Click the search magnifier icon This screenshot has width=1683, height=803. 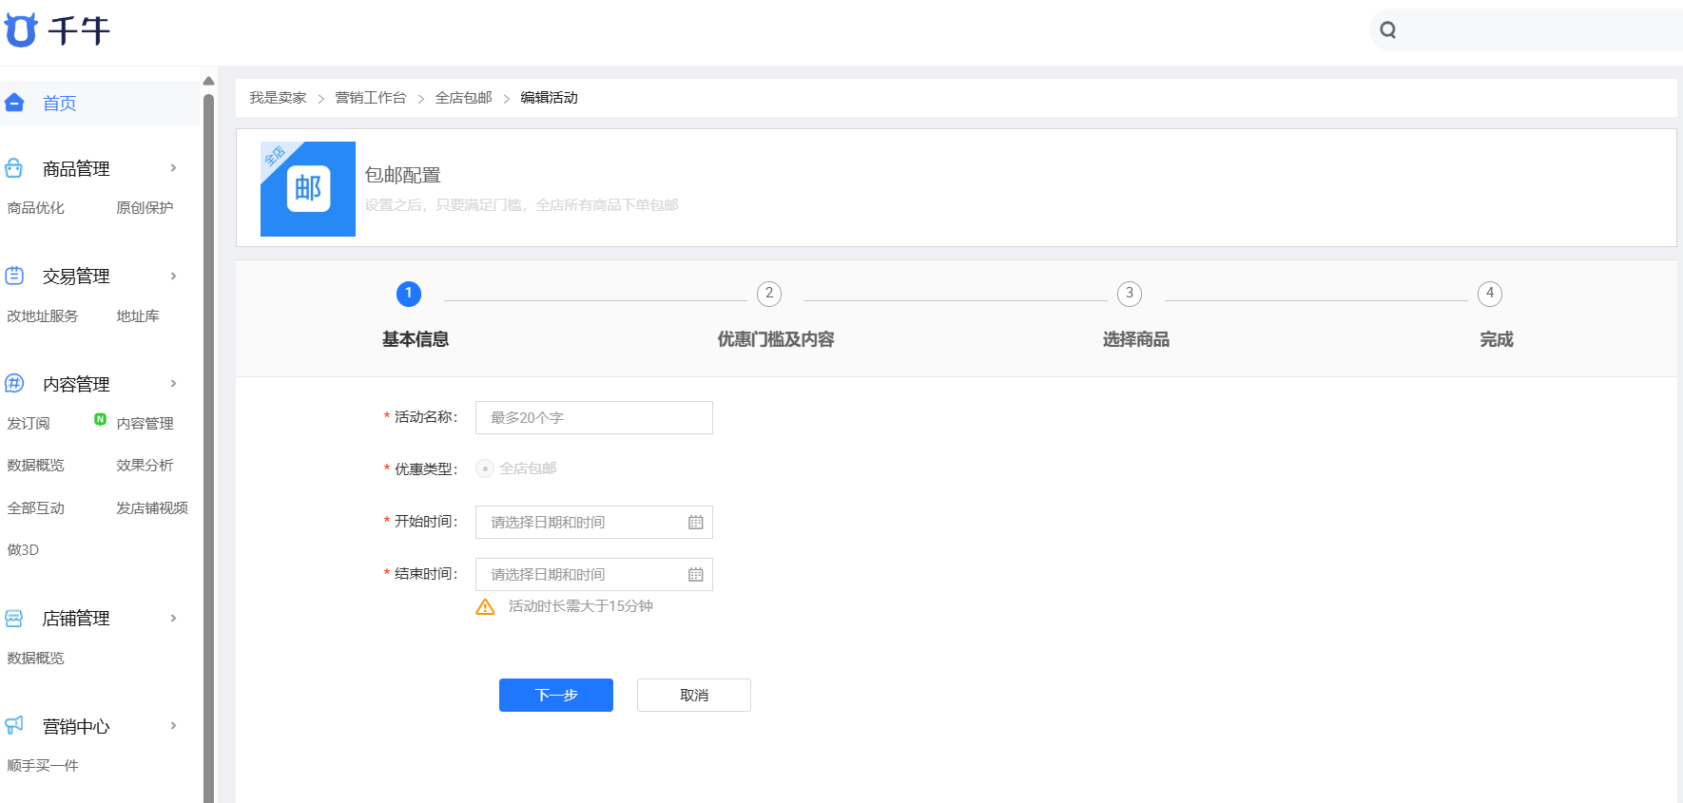[1388, 29]
